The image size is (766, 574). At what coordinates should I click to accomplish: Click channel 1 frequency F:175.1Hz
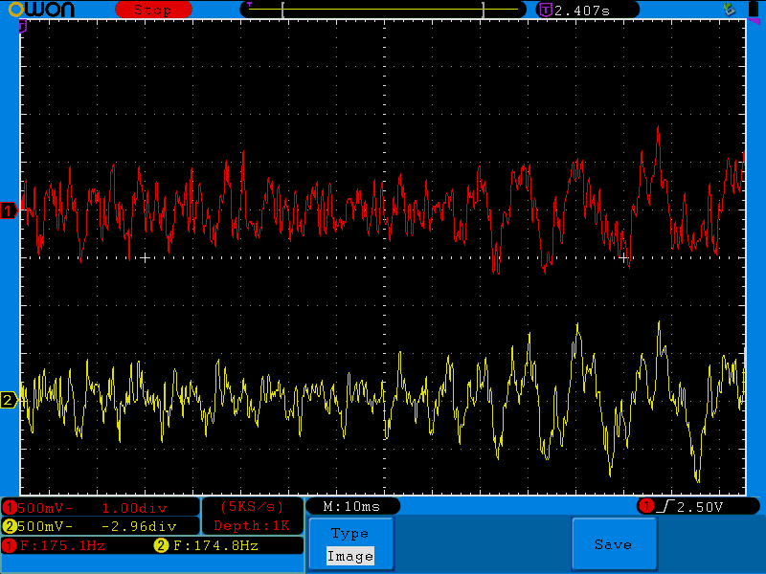[x=62, y=545]
